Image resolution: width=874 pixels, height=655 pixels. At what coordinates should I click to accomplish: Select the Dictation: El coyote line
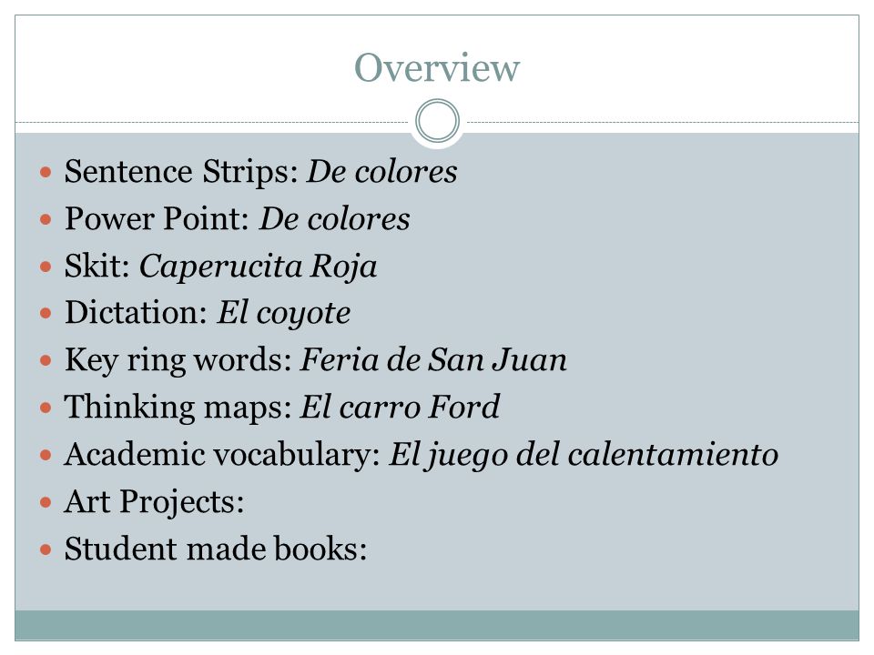(208, 313)
